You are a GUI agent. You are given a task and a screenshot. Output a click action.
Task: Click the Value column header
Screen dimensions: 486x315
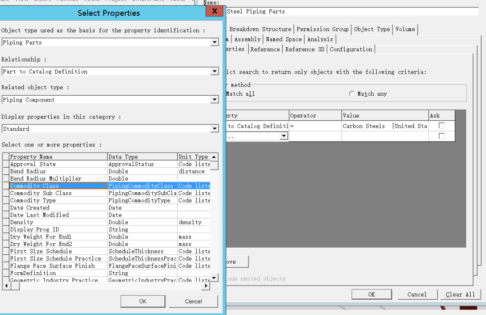tap(385, 115)
